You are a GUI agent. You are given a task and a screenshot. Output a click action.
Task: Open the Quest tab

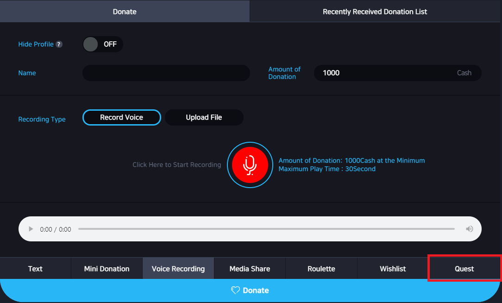pos(464,268)
